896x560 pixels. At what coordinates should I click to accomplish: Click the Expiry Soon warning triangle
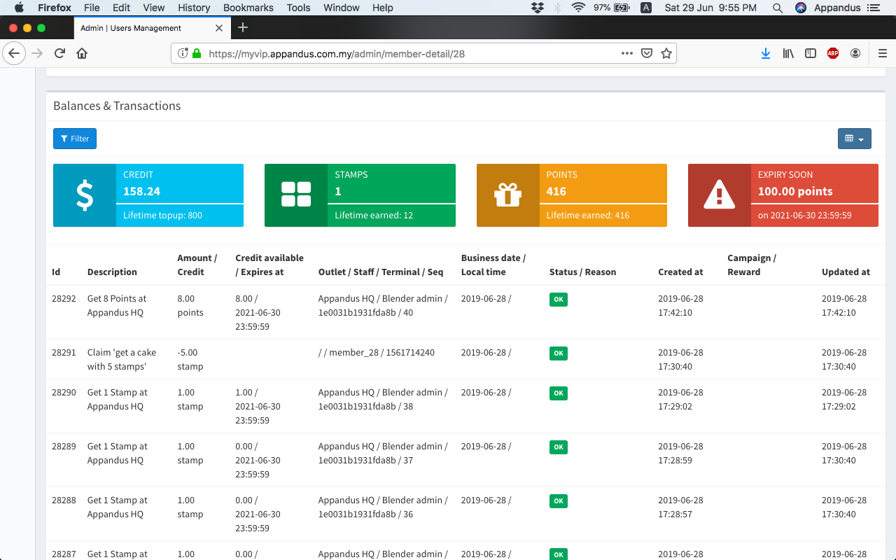720,195
